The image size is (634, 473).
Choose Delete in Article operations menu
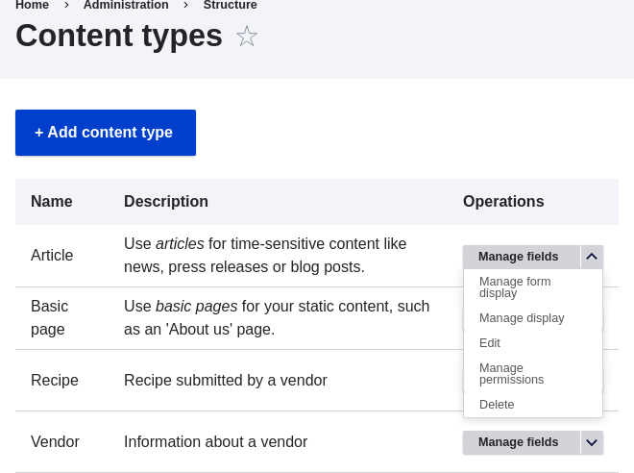pos(497,405)
